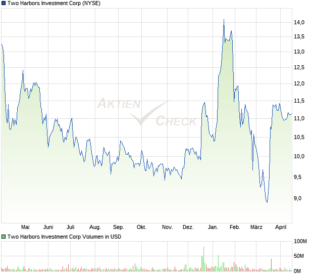Click the 'März' month label
The image size is (313, 276).
[256, 227]
